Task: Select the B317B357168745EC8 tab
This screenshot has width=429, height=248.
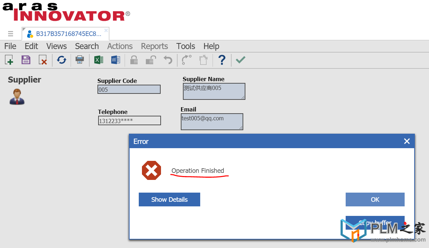Action: 65,34
